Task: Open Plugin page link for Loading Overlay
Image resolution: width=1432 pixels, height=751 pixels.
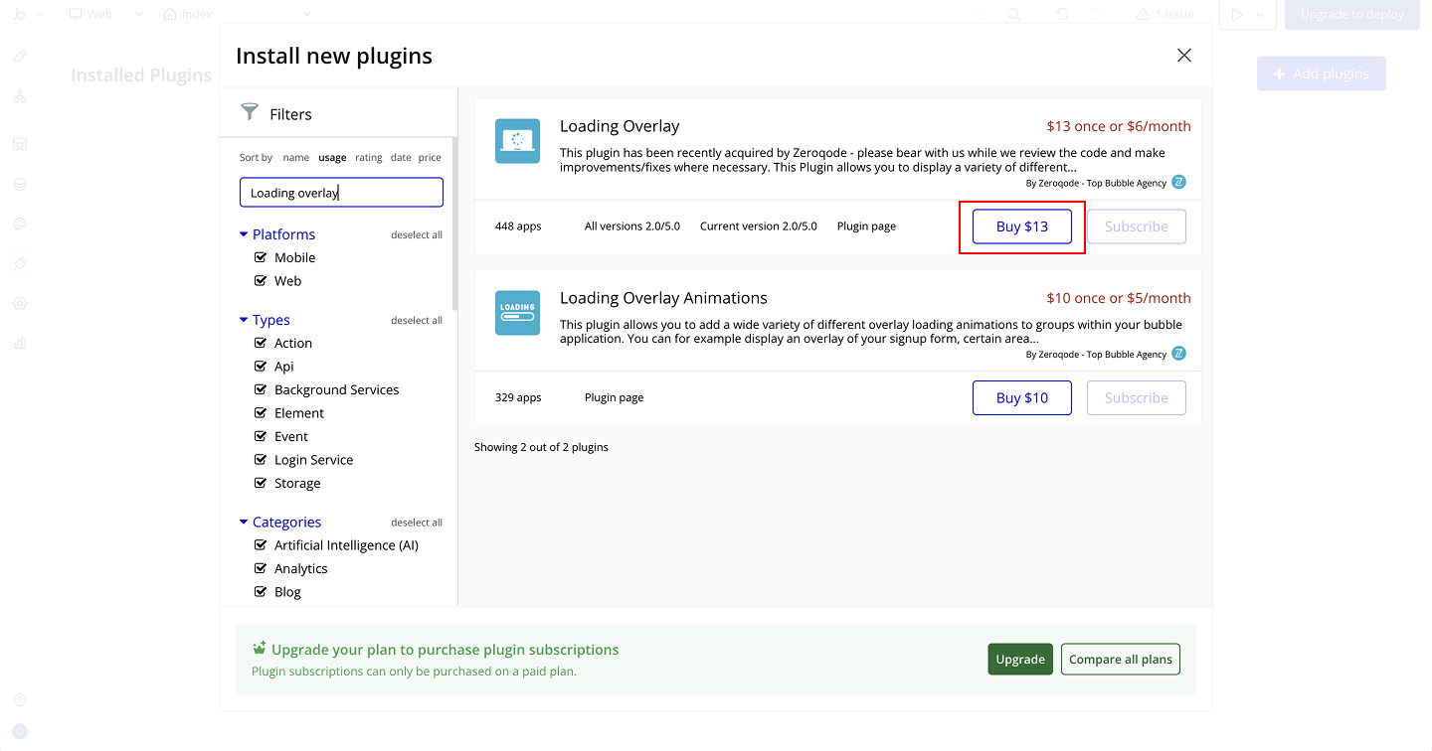Action: (x=866, y=226)
